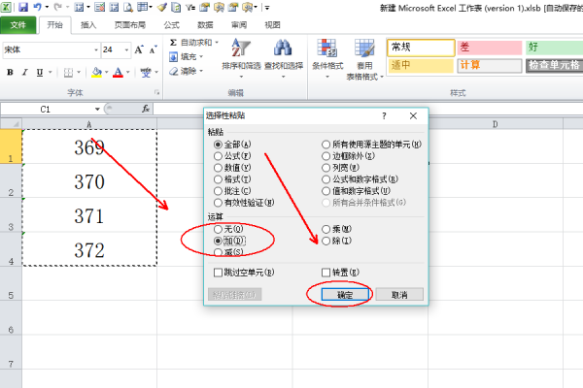The height and width of the screenshot is (388, 583).
Task: Open Format as Table (套用表格格式)
Action: 364,59
